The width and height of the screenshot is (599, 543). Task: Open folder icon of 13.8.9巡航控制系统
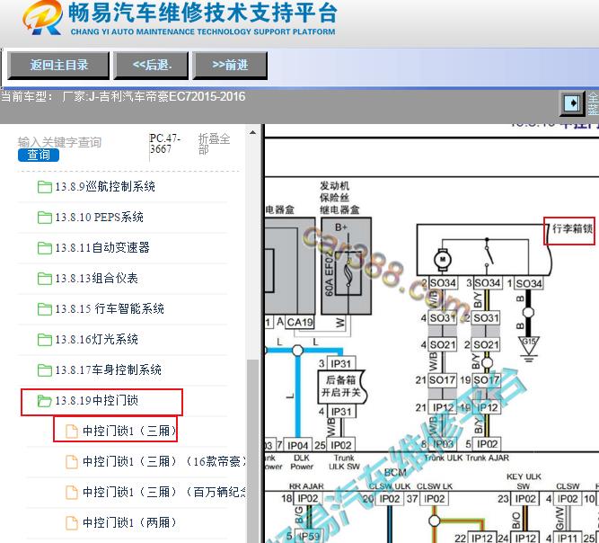pos(45,187)
